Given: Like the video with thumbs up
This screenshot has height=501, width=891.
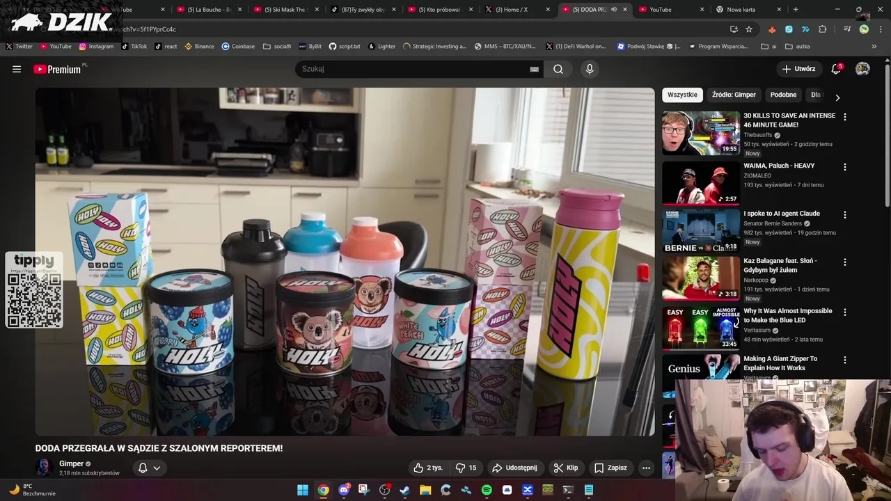Looking at the screenshot, I should pos(428,468).
